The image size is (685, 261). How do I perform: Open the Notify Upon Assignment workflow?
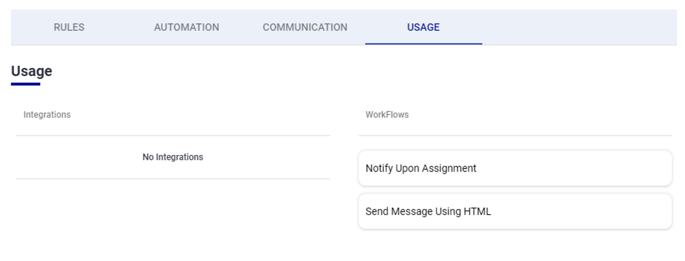tap(421, 169)
